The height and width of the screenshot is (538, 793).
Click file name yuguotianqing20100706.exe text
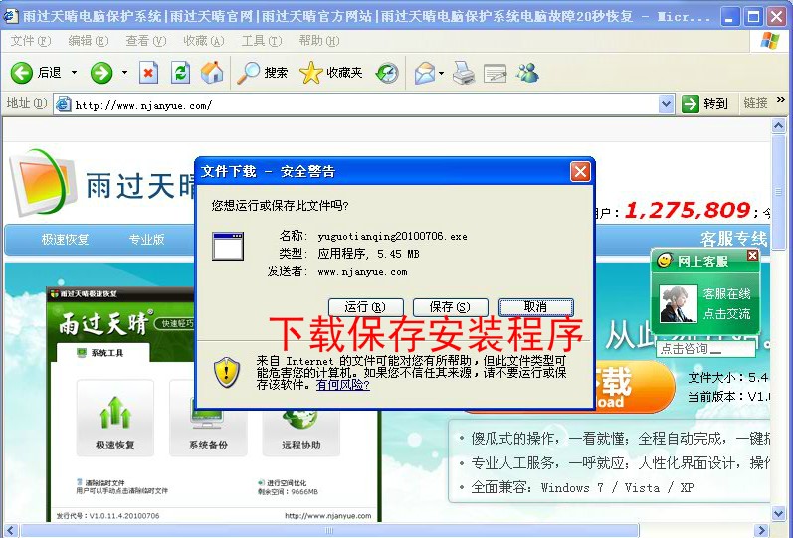click(392, 236)
